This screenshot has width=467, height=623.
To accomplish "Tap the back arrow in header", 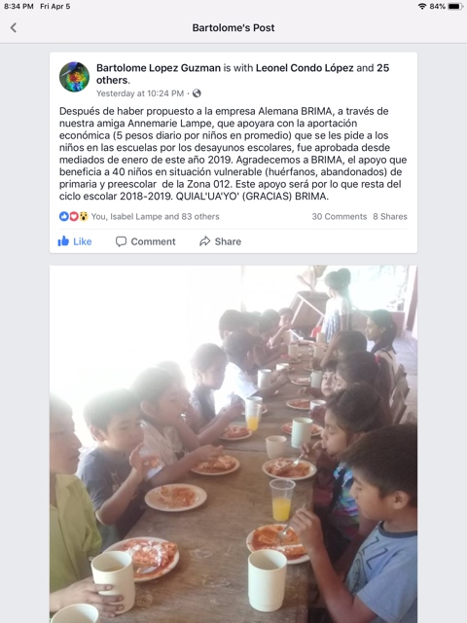I will (14, 28).
